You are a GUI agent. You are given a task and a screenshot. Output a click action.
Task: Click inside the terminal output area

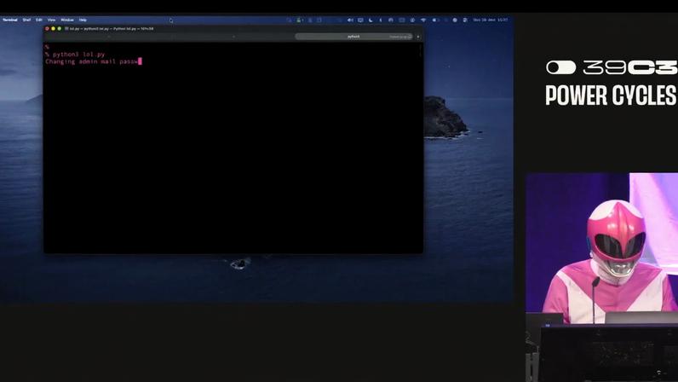click(x=233, y=148)
